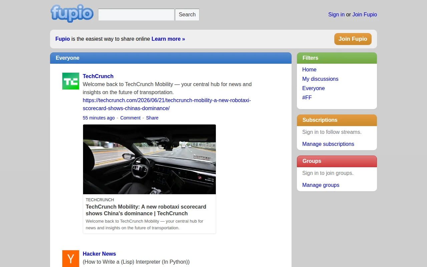Click the Groups panel header
The image size is (427, 267).
(x=337, y=161)
